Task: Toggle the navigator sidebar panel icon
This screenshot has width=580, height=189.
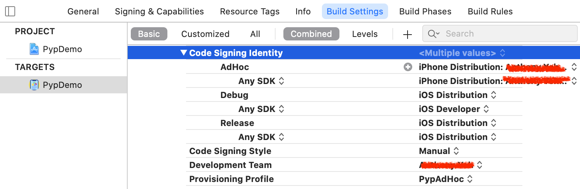Action: tap(11, 11)
